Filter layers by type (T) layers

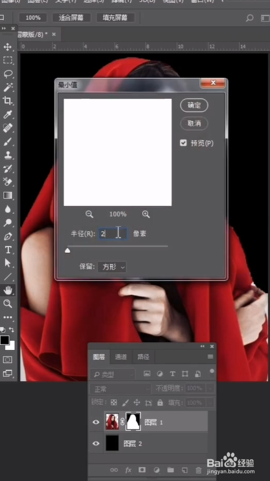click(172, 374)
